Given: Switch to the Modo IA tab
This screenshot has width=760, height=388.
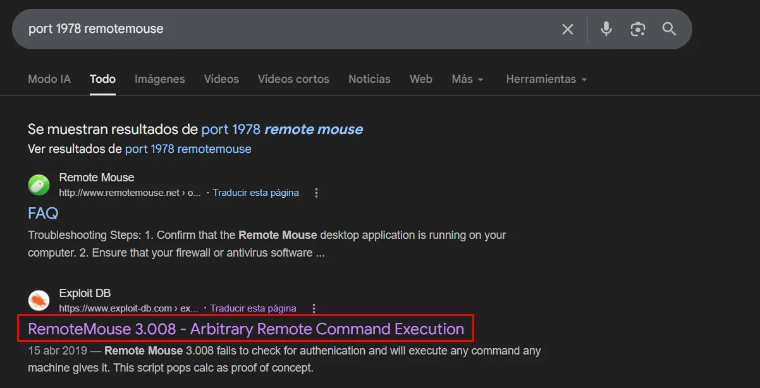Looking at the screenshot, I should click(49, 79).
